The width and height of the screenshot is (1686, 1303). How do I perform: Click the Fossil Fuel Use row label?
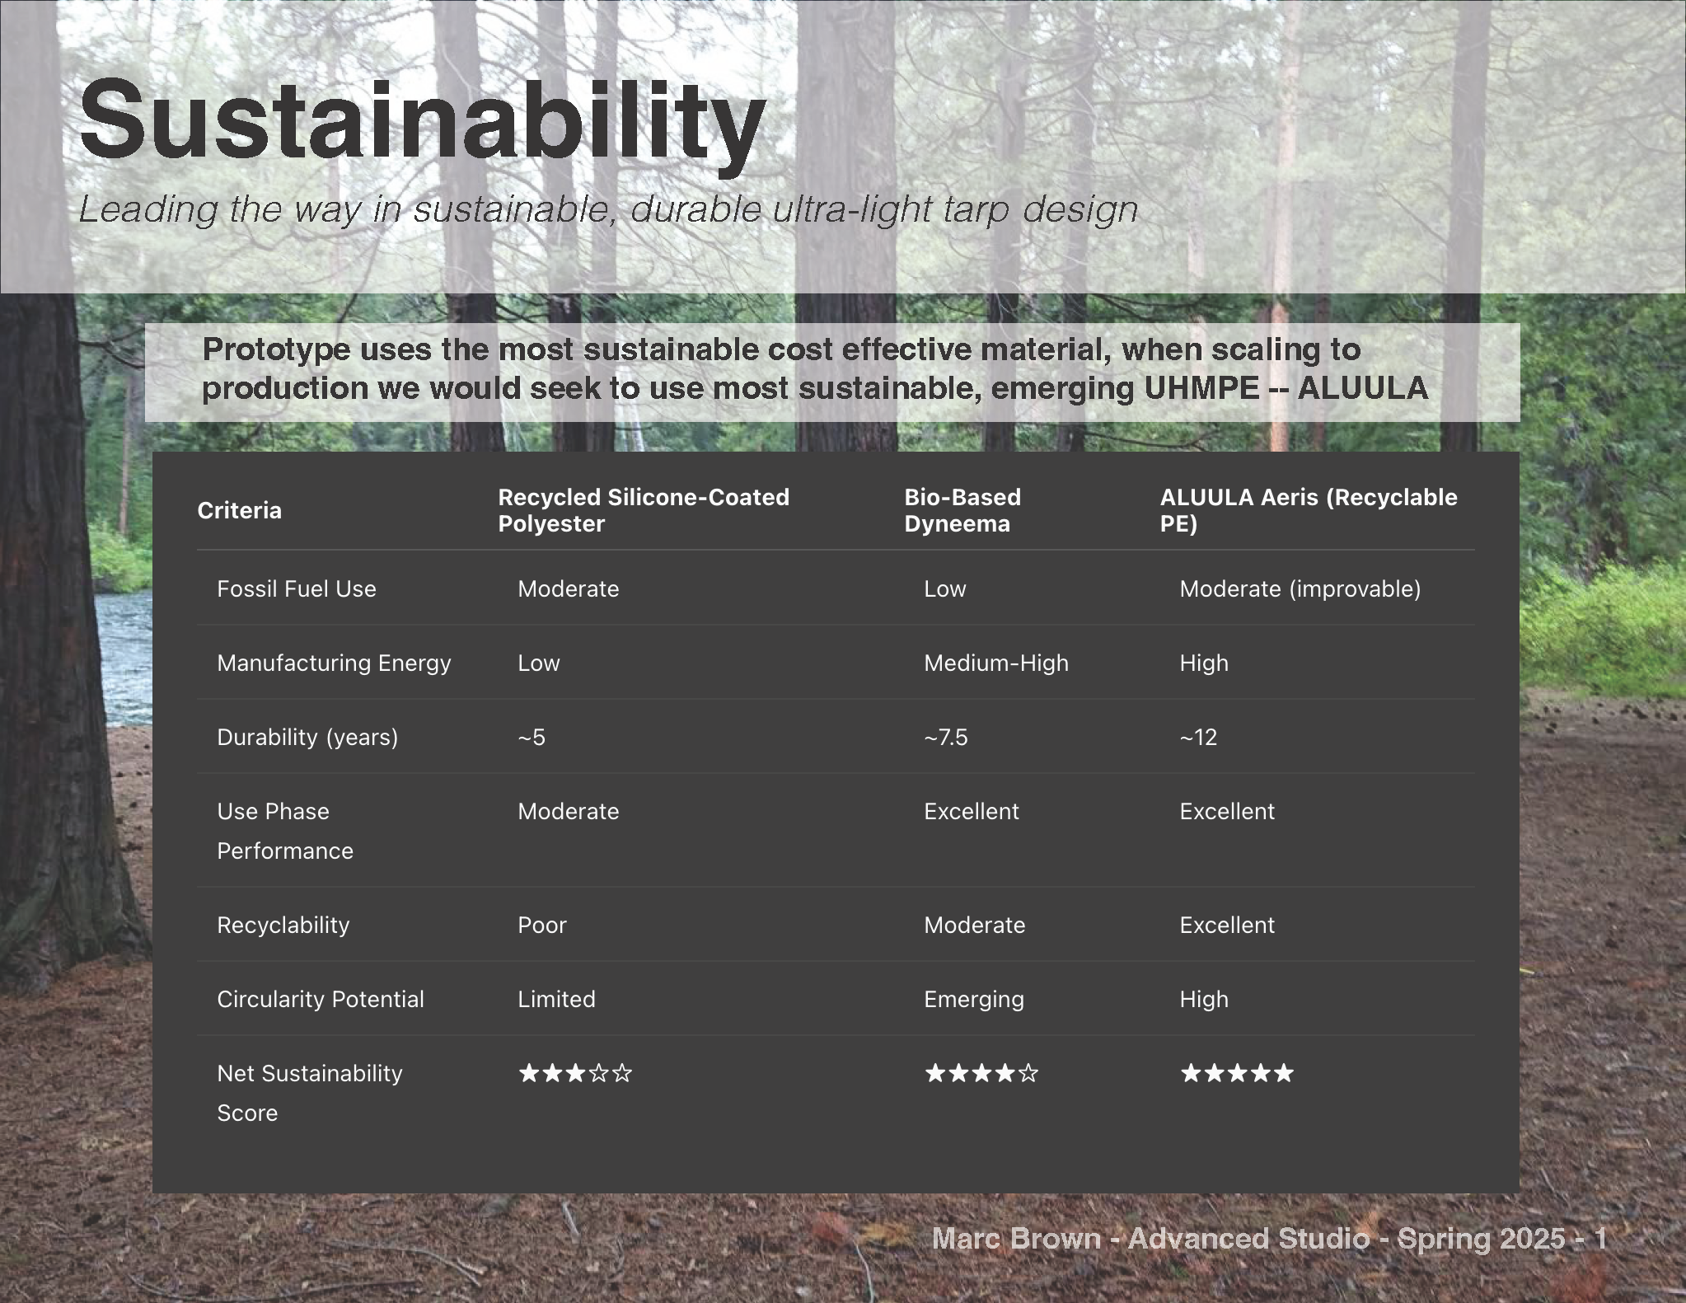pyautogui.click(x=296, y=589)
